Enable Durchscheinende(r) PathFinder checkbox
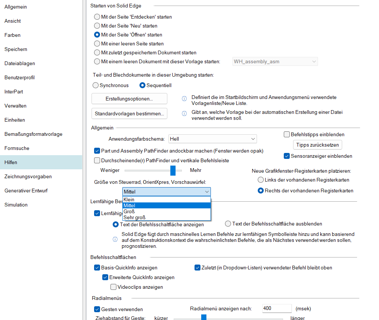 click(x=97, y=160)
